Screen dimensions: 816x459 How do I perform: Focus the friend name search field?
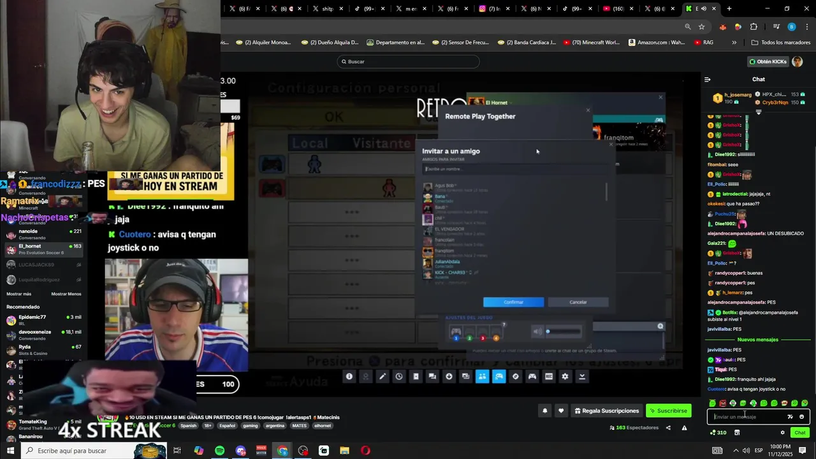click(x=514, y=169)
